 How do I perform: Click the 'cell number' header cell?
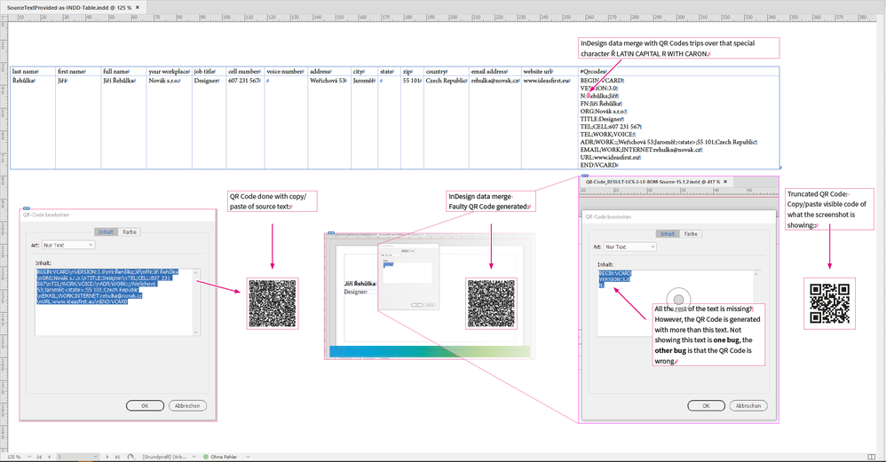coord(245,72)
